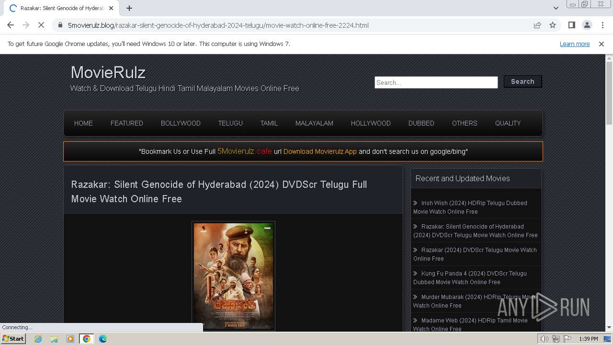Image resolution: width=613 pixels, height=345 pixels.
Task: Open the OTHERS menu
Action: 465,123
